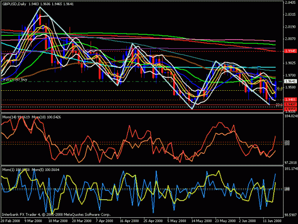Image resolution: width=298 pixels, height=224 pixels.
Task: Click the 1.9580 price axis label
Action: click(x=290, y=87)
